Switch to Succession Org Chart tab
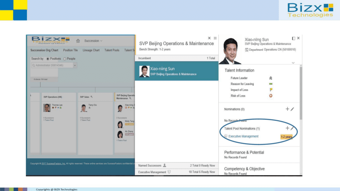340x191 pixels. 44,50
